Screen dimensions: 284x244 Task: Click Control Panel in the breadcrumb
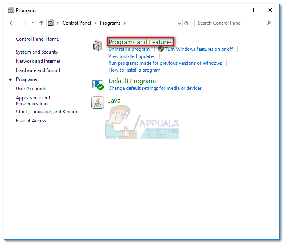click(77, 23)
